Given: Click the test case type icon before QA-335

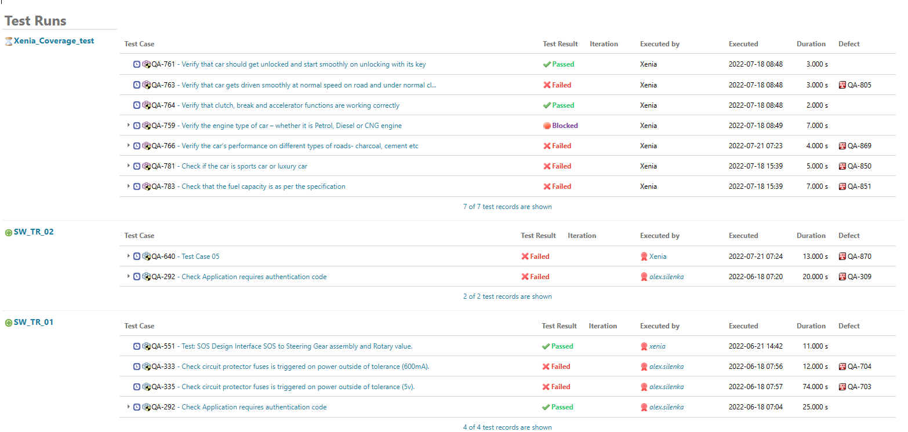Looking at the screenshot, I should (x=147, y=387).
